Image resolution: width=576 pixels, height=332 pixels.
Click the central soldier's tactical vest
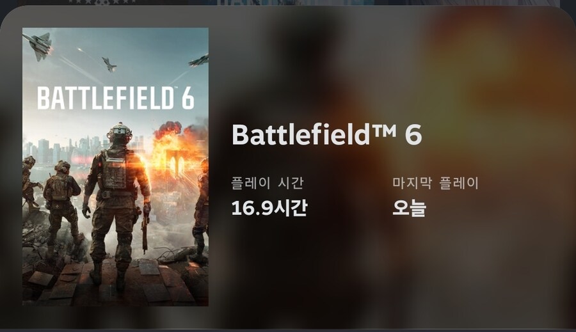click(x=114, y=169)
